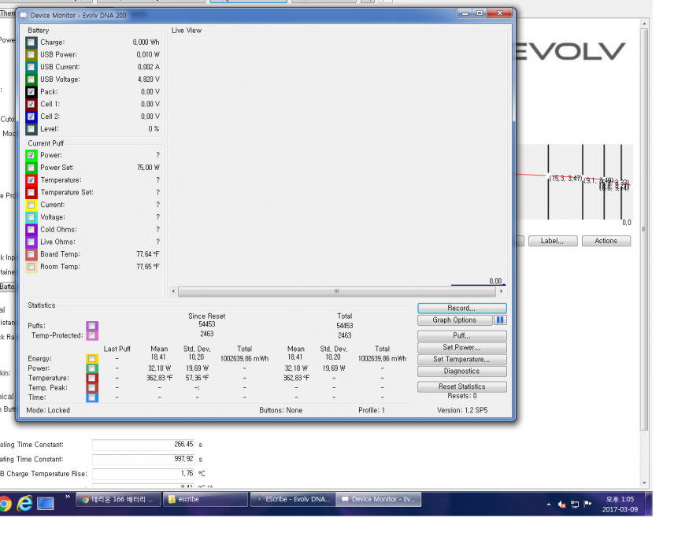Click Reset Statistics

tap(461, 386)
